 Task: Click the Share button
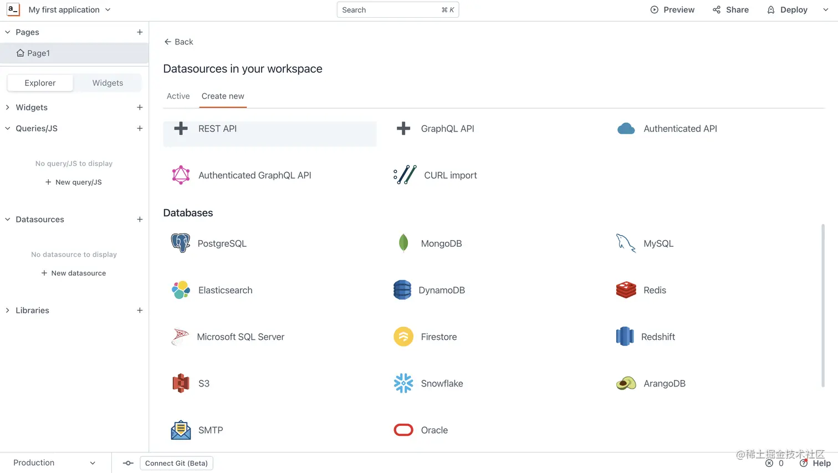click(730, 10)
